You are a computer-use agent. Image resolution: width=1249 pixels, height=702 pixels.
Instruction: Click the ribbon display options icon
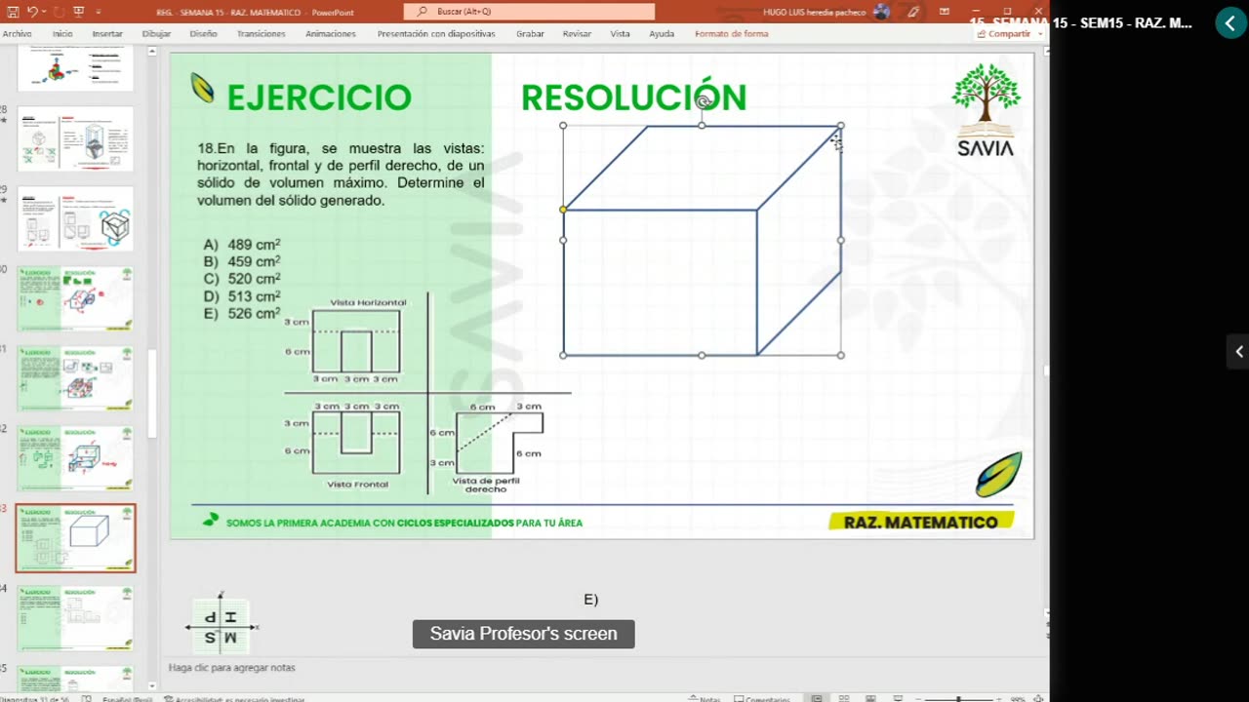[945, 12]
